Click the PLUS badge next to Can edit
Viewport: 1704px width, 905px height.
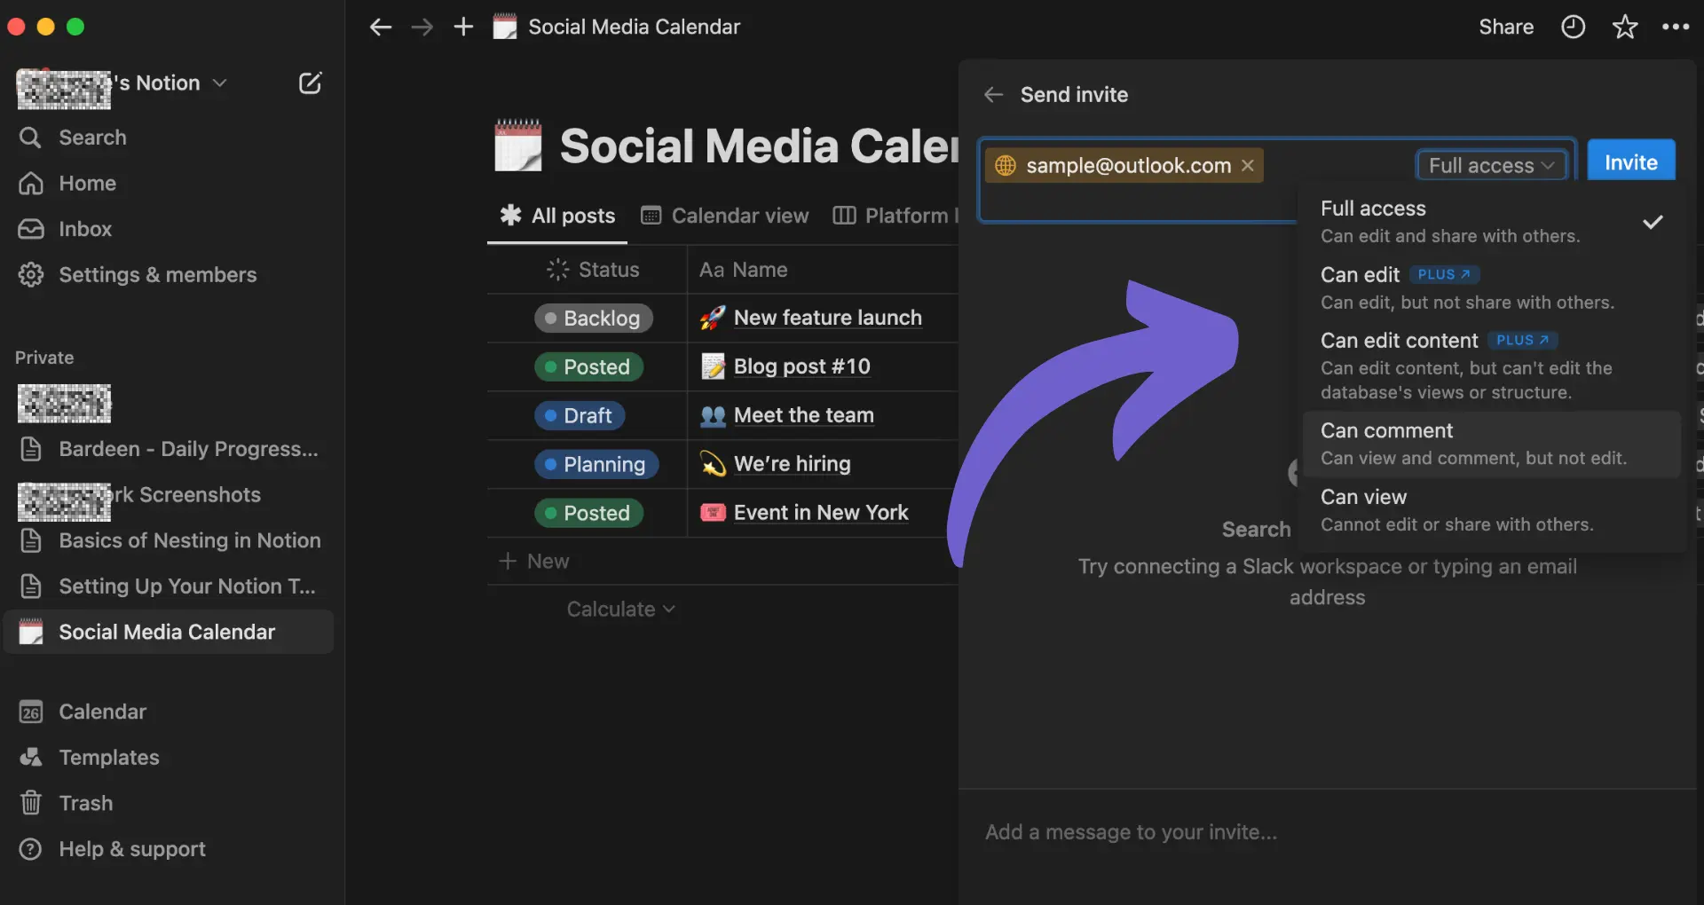1444,275
